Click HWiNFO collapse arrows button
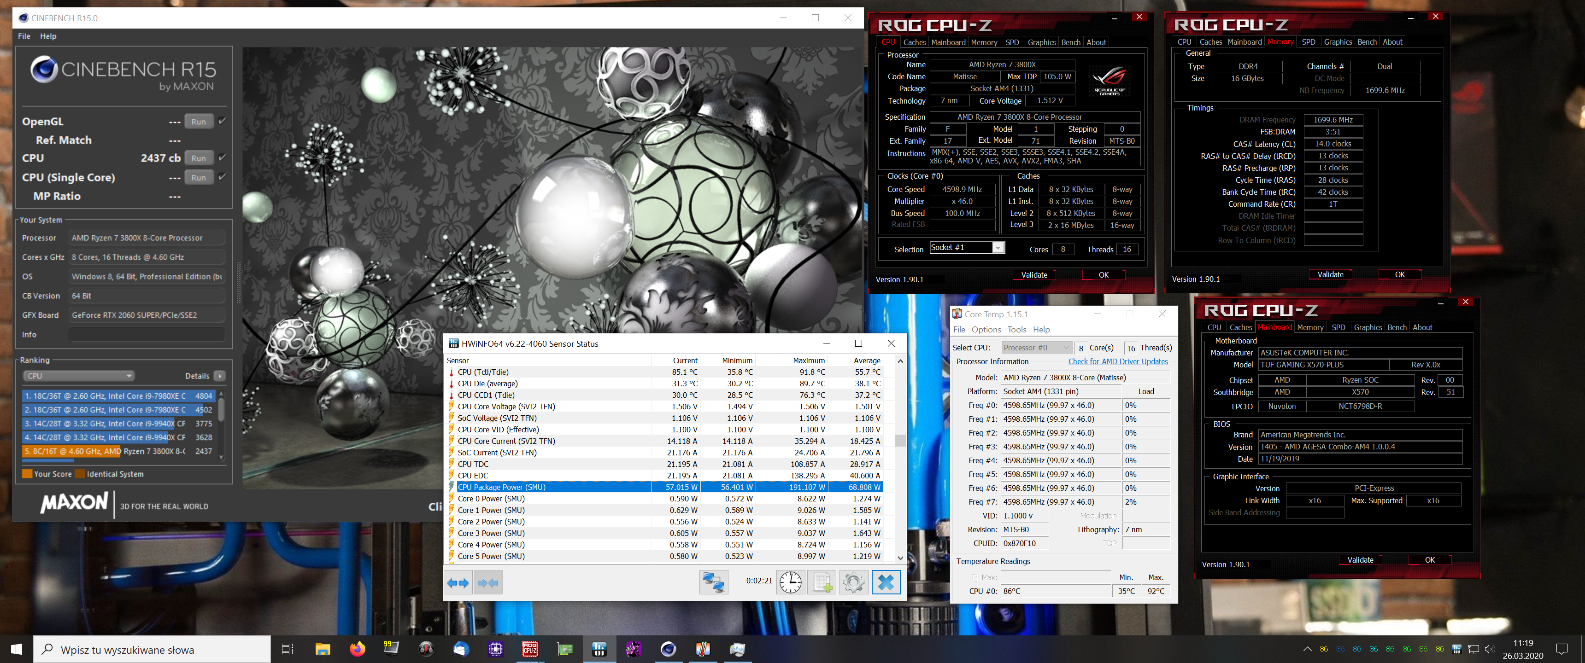Screen dimensions: 1585x663 point(488,582)
